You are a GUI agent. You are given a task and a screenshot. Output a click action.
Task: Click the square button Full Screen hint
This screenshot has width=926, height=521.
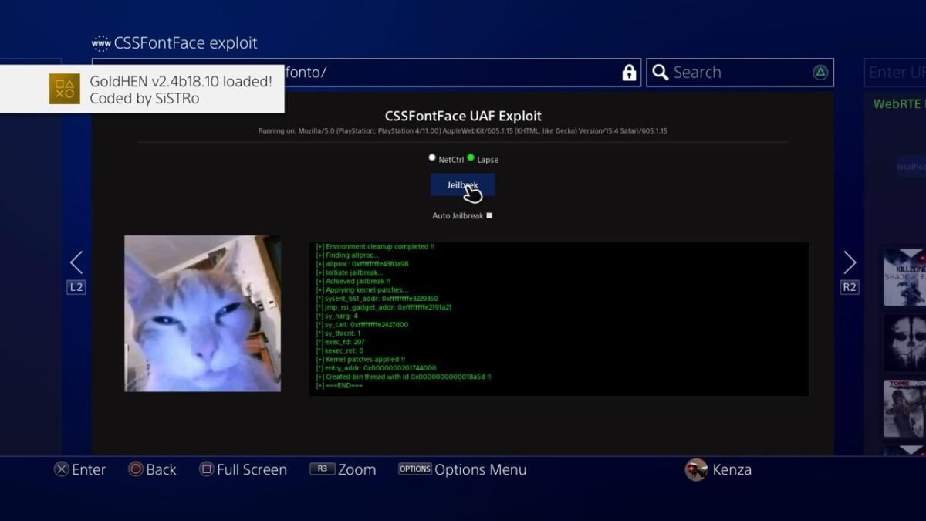click(243, 469)
